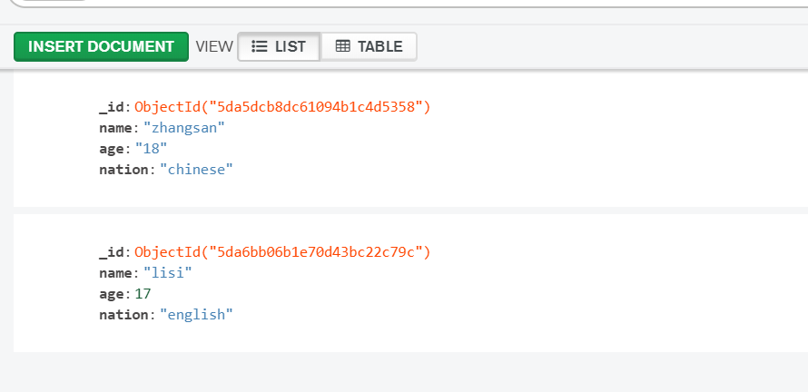
Task: Click the name key in second document
Action: click(117, 273)
